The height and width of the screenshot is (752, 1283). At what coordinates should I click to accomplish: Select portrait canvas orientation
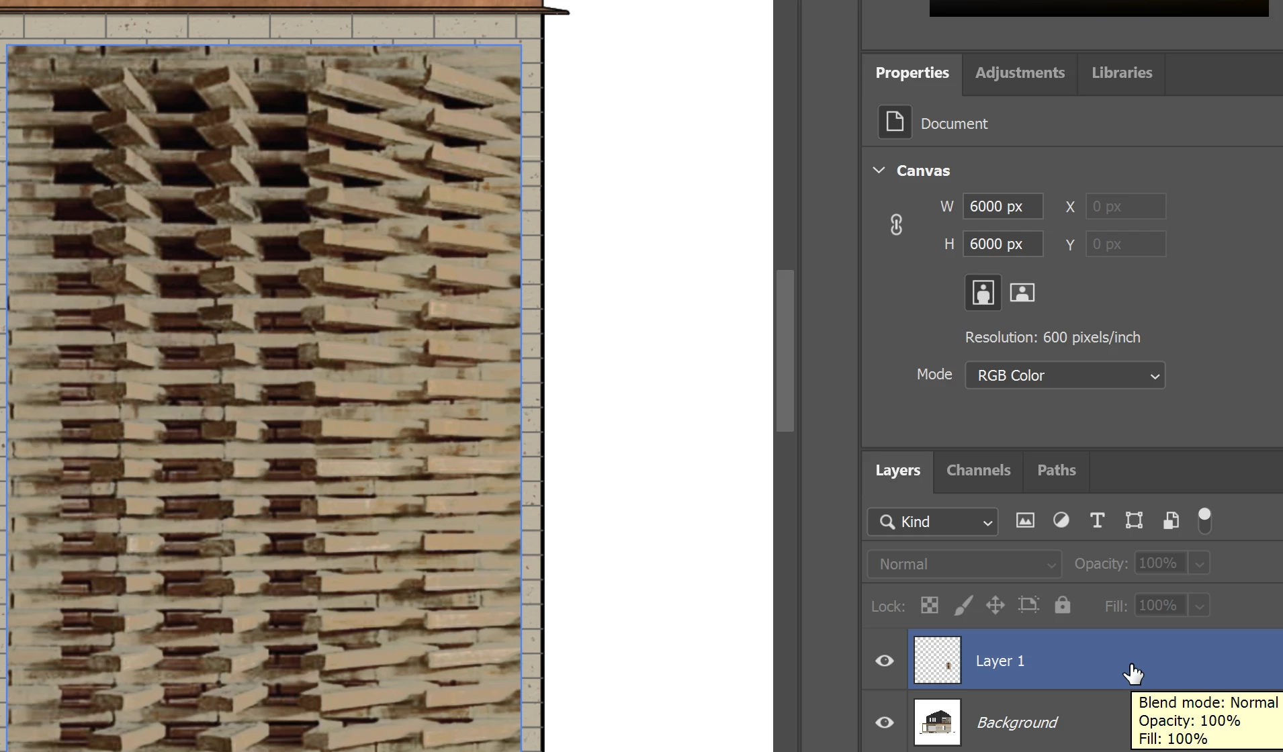pos(983,293)
